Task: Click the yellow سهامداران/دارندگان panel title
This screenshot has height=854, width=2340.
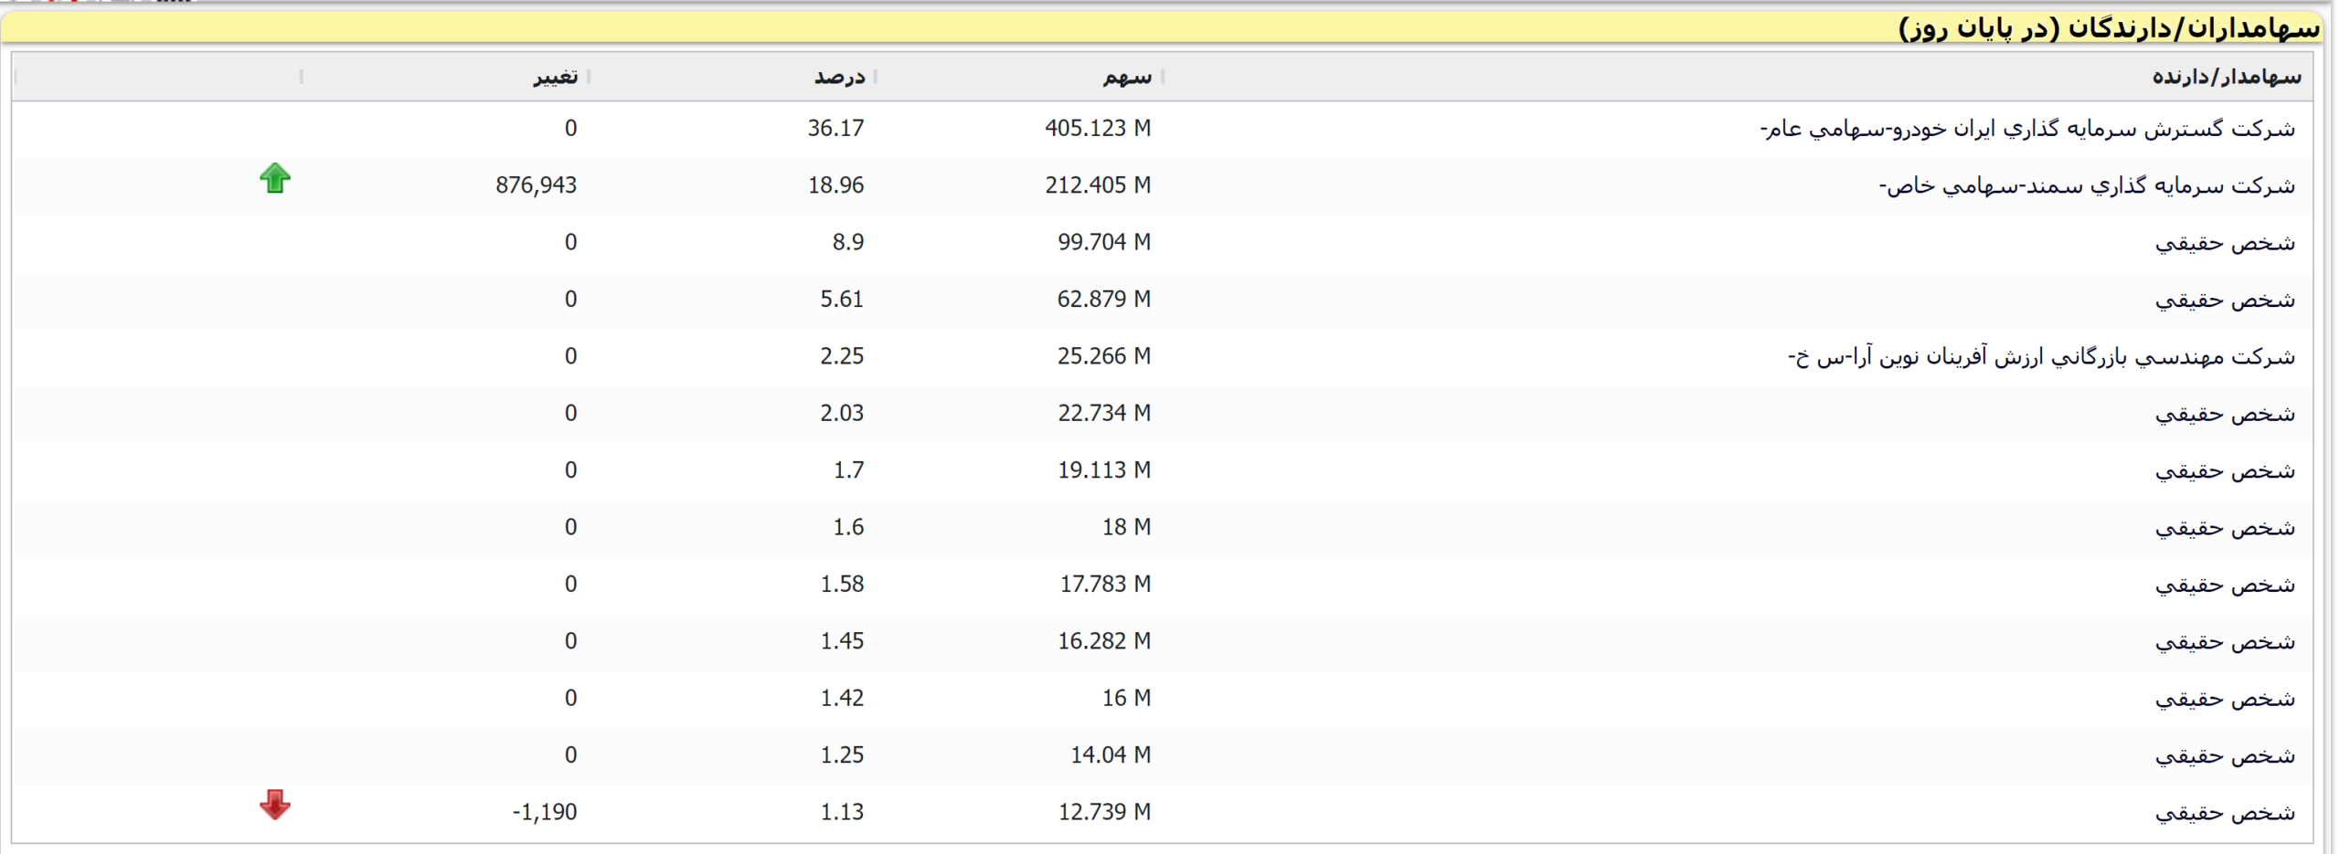Action: point(2108,28)
